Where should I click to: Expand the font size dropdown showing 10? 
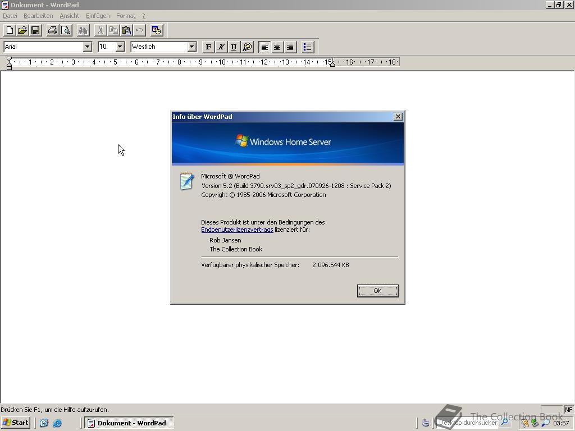pos(120,47)
